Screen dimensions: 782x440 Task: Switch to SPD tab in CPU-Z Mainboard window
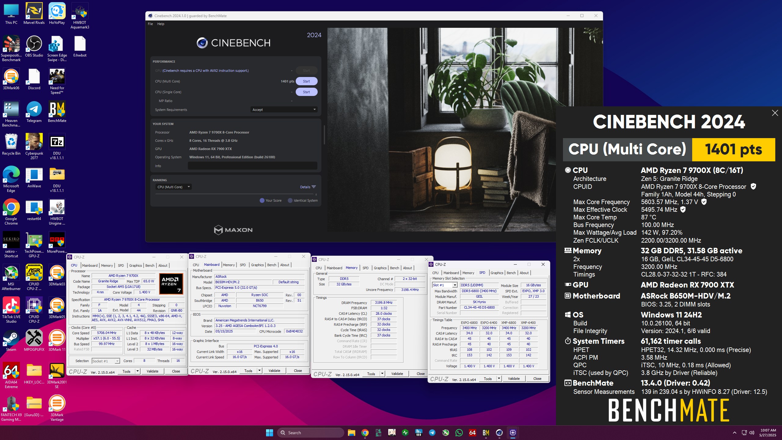tap(243, 265)
